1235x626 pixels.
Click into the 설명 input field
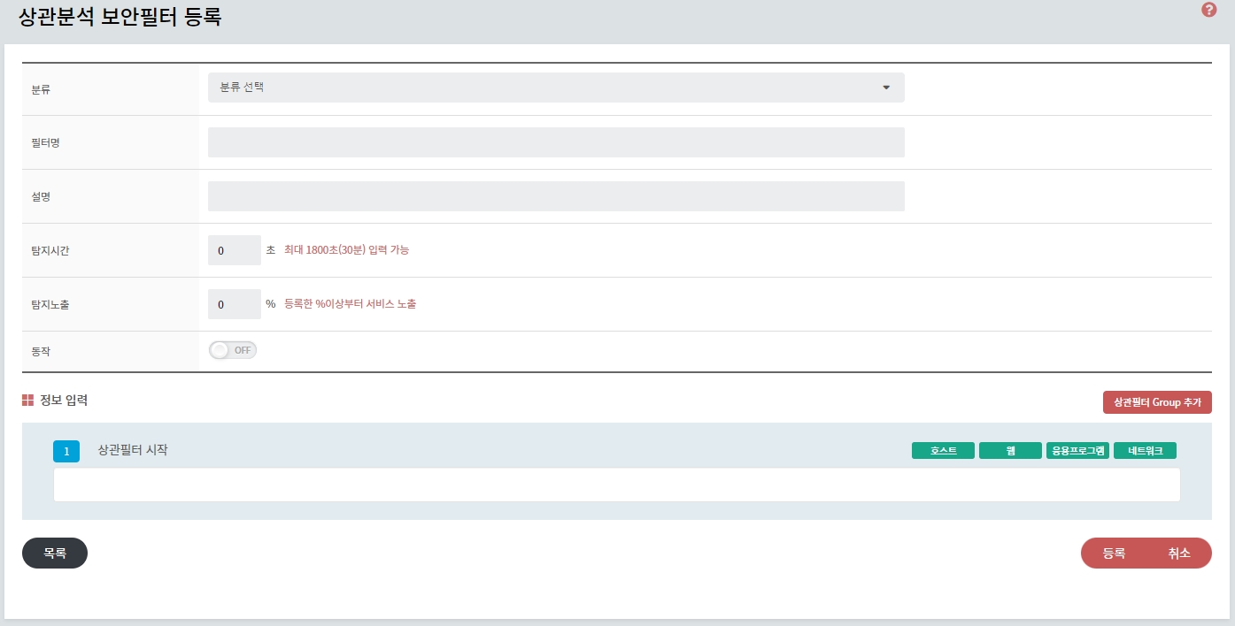coord(556,196)
